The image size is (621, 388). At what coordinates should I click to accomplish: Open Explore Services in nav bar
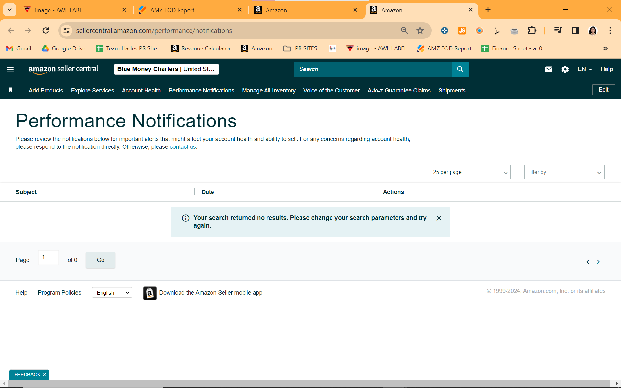coord(93,91)
